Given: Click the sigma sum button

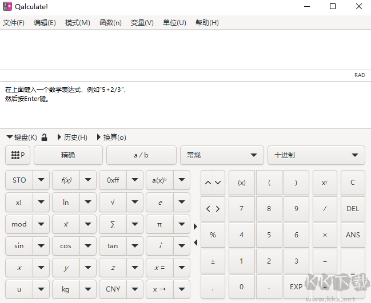Looking at the screenshot, I should click(113, 224).
